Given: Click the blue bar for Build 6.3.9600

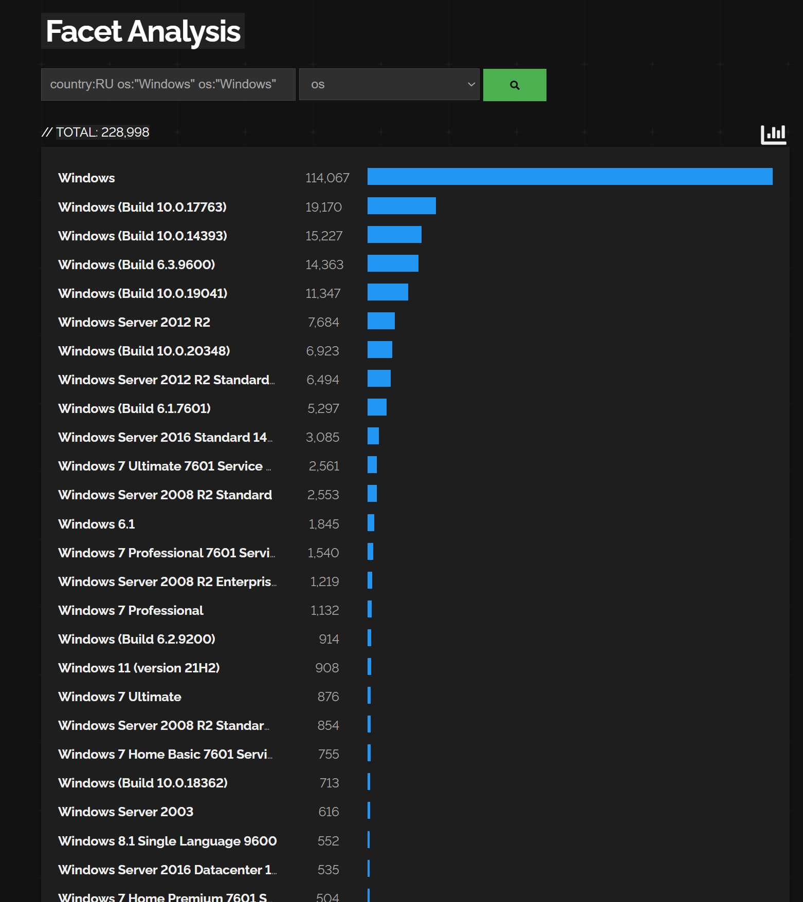Looking at the screenshot, I should tap(393, 263).
